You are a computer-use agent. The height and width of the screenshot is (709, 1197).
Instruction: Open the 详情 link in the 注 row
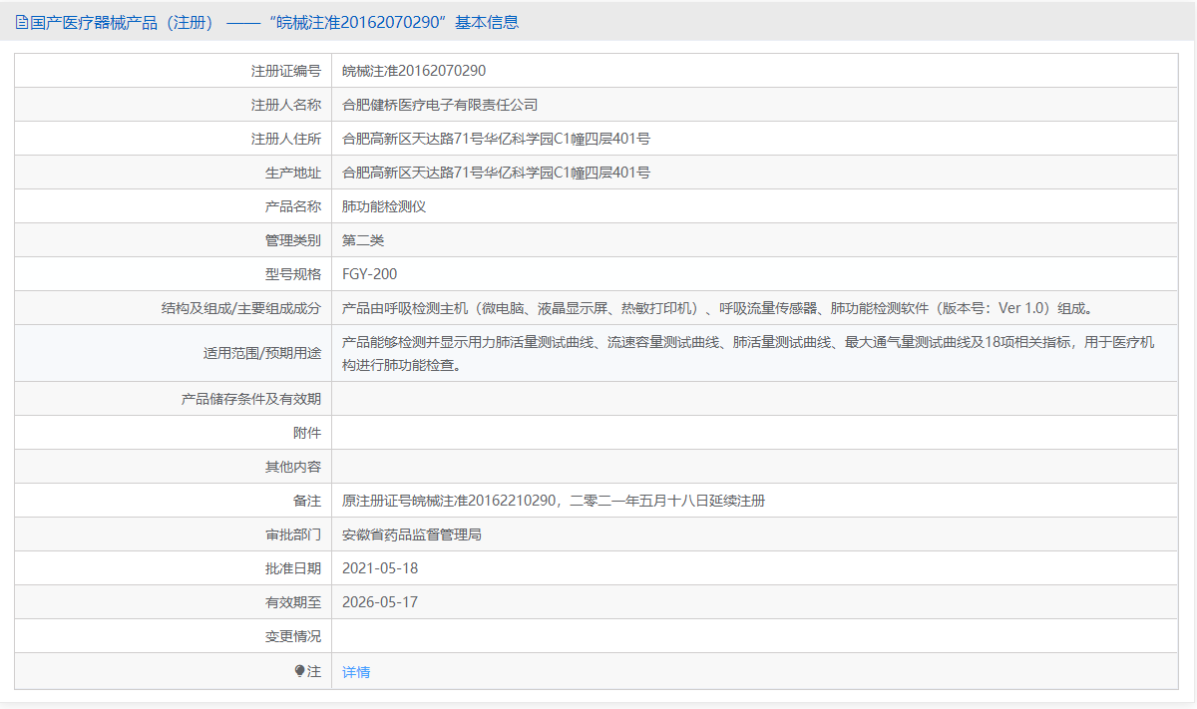click(354, 671)
